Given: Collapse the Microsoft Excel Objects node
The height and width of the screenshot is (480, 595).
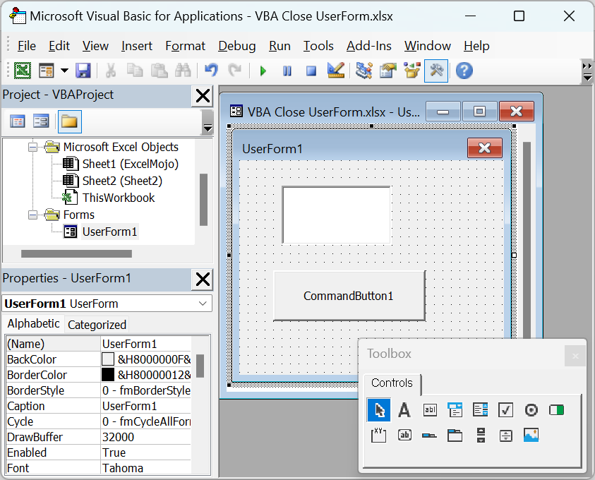Looking at the screenshot, I should (x=33, y=147).
